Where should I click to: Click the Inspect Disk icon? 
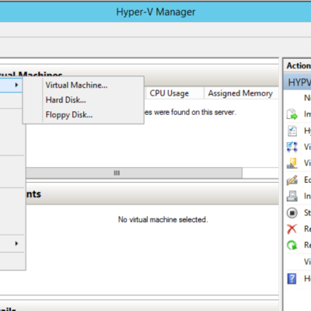click(x=292, y=196)
